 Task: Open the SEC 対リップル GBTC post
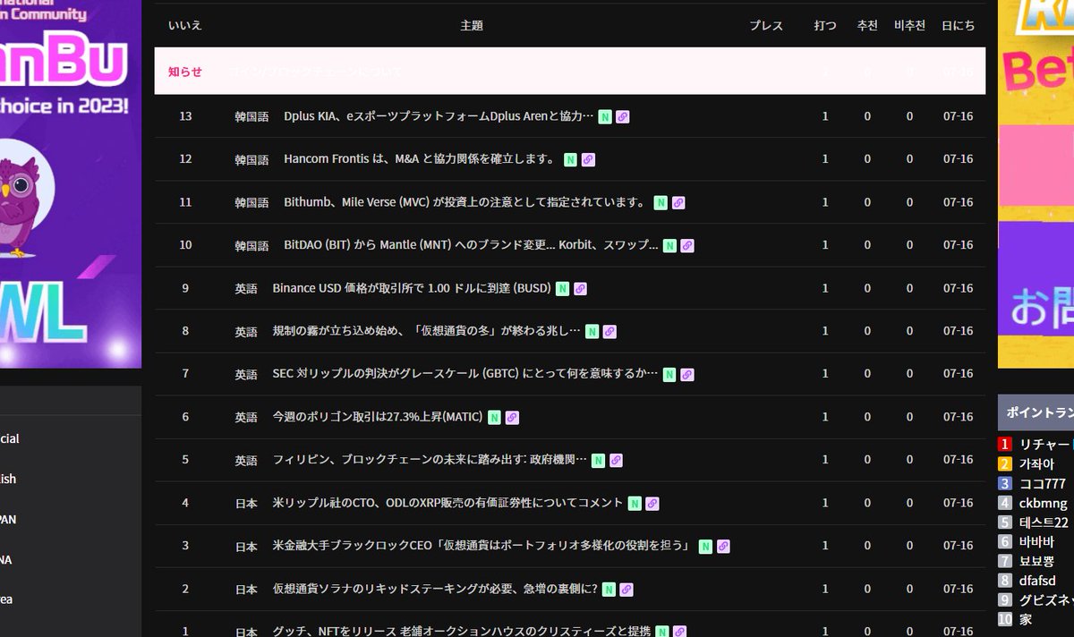click(x=465, y=374)
